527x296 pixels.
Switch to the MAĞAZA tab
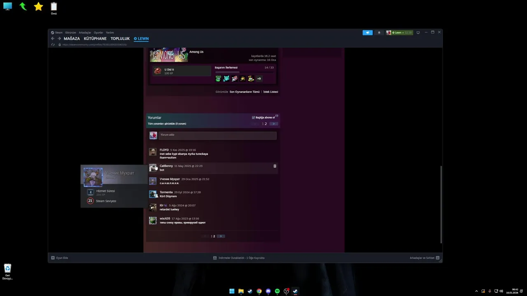tap(72, 39)
